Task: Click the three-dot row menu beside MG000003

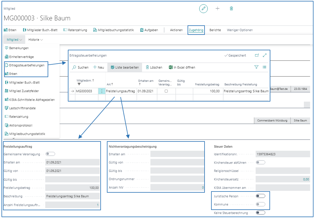Action: [102, 91]
